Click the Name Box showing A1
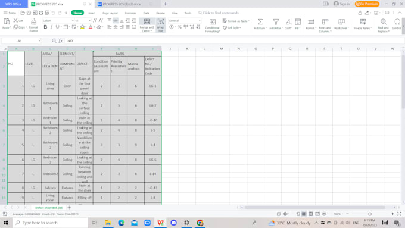405x228 pixels. (21, 41)
